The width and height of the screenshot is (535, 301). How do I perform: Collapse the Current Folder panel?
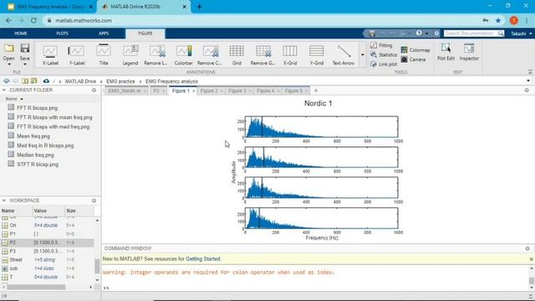tap(4, 90)
